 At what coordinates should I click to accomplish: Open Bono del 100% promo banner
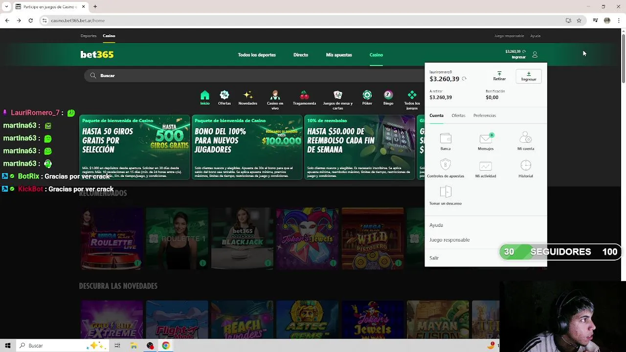[247, 148]
